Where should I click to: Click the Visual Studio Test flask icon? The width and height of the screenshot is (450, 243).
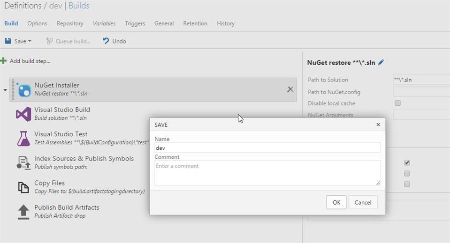[x=23, y=138]
